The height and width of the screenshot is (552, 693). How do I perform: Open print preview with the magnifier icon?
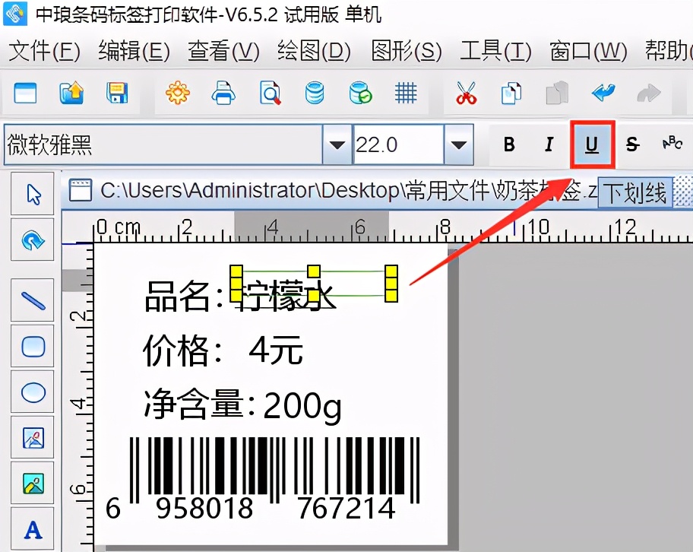[267, 93]
